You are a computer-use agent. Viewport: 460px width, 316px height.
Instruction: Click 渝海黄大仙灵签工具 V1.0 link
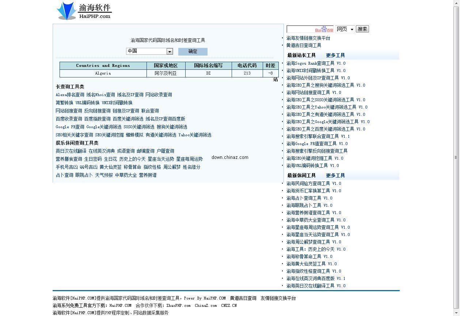click(312, 264)
